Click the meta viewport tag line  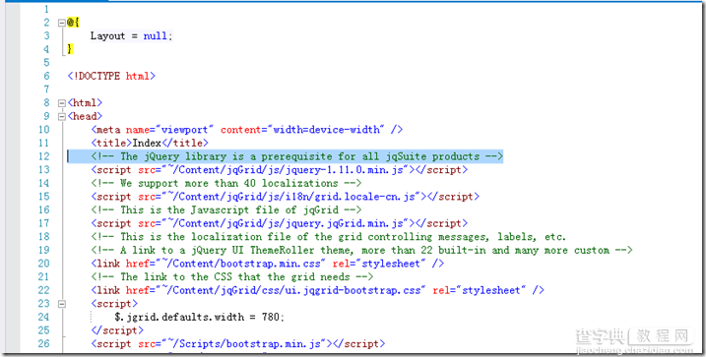pyautogui.click(x=247, y=130)
